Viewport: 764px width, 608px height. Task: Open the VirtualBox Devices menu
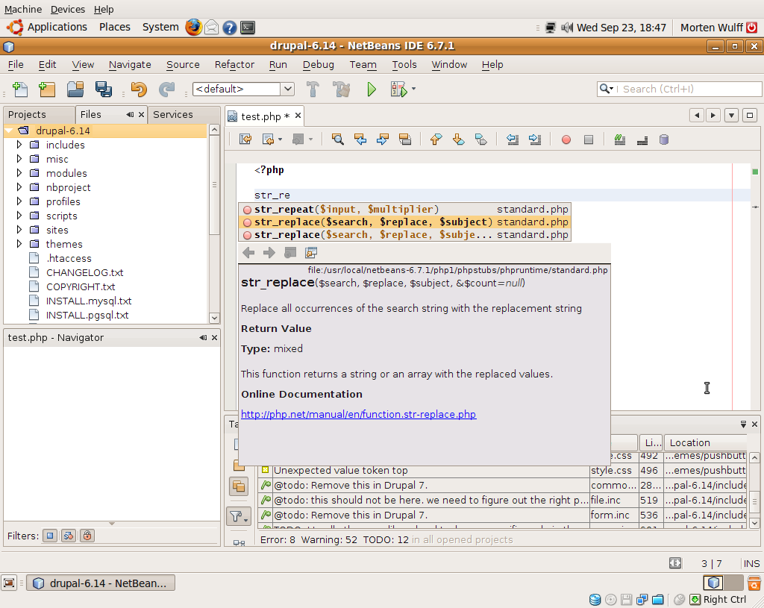pyautogui.click(x=68, y=9)
